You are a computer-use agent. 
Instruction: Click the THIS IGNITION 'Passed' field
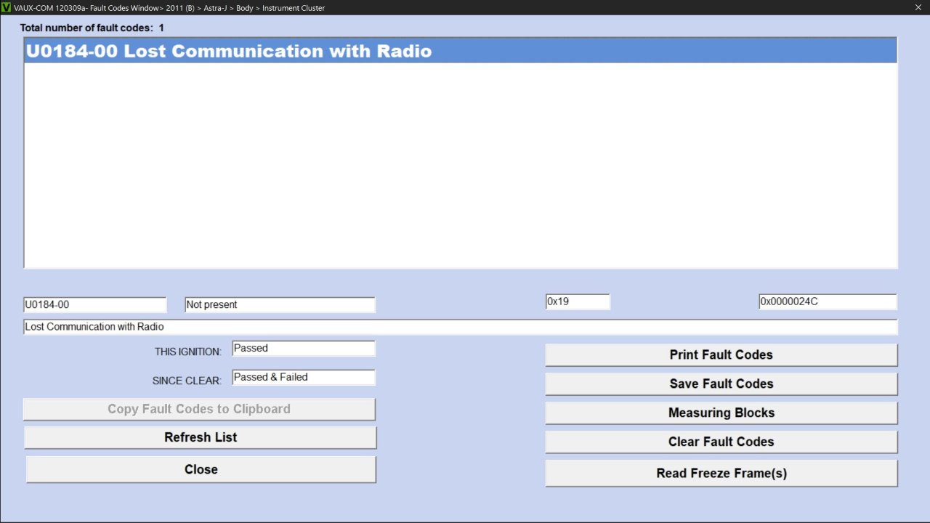(304, 349)
